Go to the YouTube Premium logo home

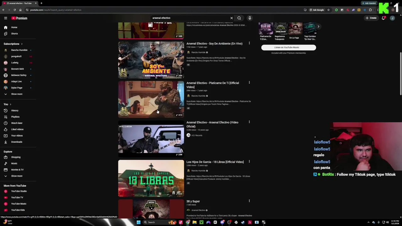tap(19, 18)
